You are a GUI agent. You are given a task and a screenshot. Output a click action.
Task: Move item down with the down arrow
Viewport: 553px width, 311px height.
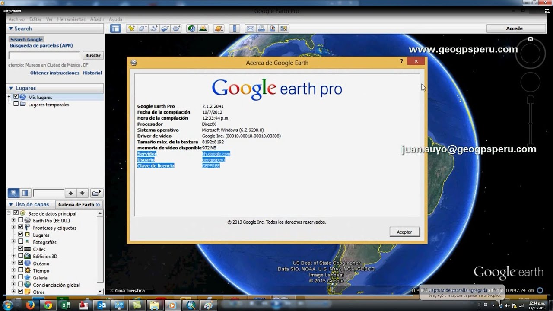(x=82, y=193)
